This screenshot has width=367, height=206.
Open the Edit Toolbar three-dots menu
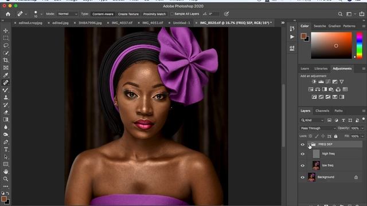[6, 187]
